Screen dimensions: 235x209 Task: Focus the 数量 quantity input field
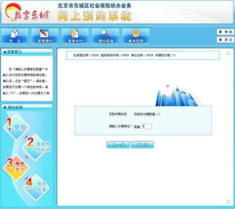(146, 126)
